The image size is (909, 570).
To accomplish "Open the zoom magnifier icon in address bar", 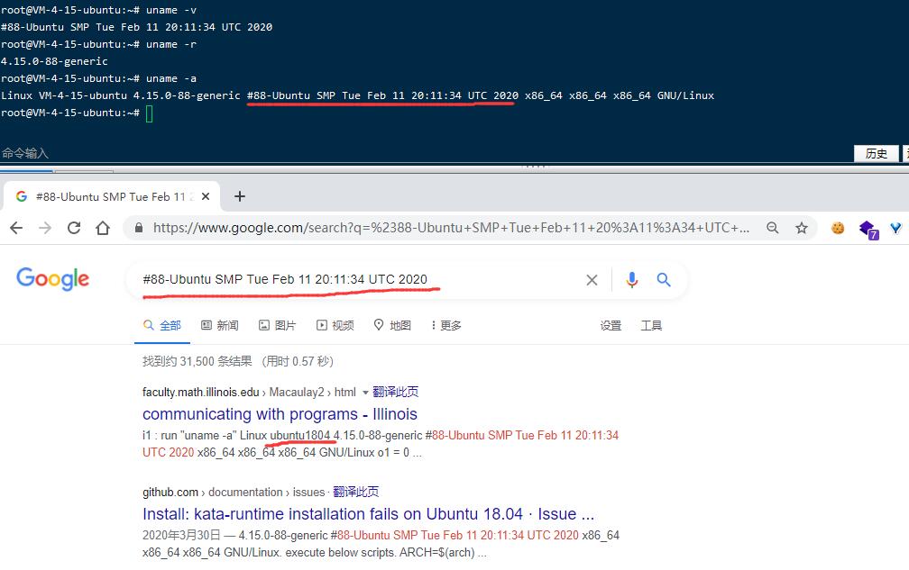I will 772,228.
